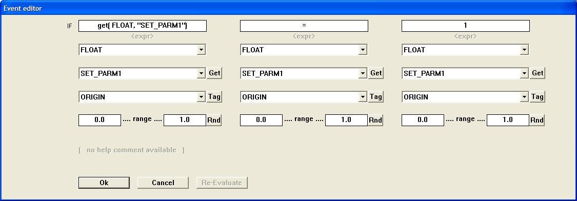
Task: Click the range maximum 1.0 field in third column
Action: (x=508, y=120)
